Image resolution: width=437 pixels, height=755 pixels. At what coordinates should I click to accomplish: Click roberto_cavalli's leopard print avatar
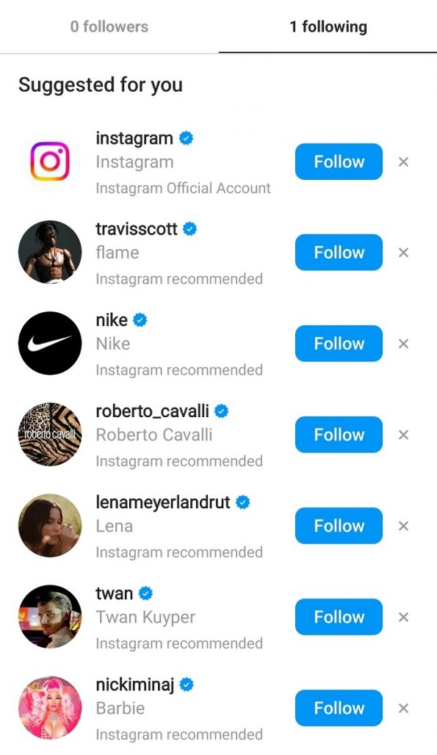coord(49,434)
